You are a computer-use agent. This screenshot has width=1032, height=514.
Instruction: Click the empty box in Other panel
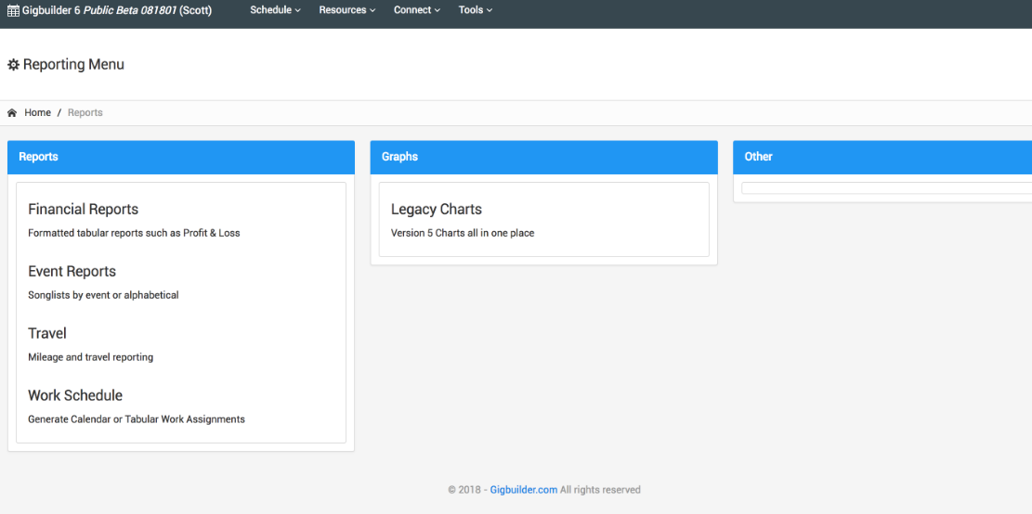point(886,188)
